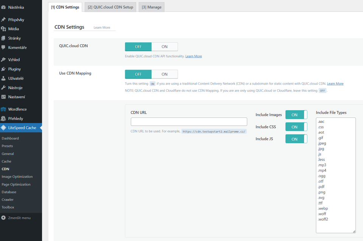Turn QUIC.cloud CDN to ON
This screenshot has width=363, height=241.
(x=164, y=47)
